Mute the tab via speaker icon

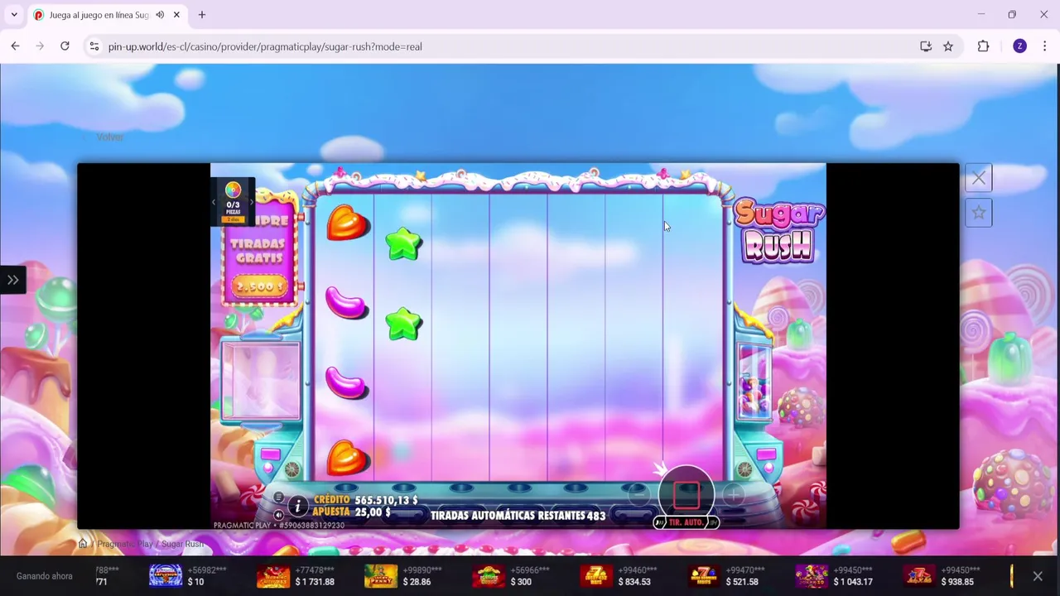(160, 15)
